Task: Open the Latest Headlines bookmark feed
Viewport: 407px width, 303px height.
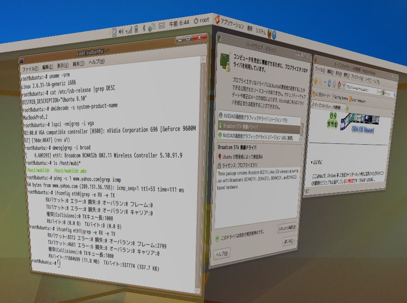Action: tap(357, 100)
